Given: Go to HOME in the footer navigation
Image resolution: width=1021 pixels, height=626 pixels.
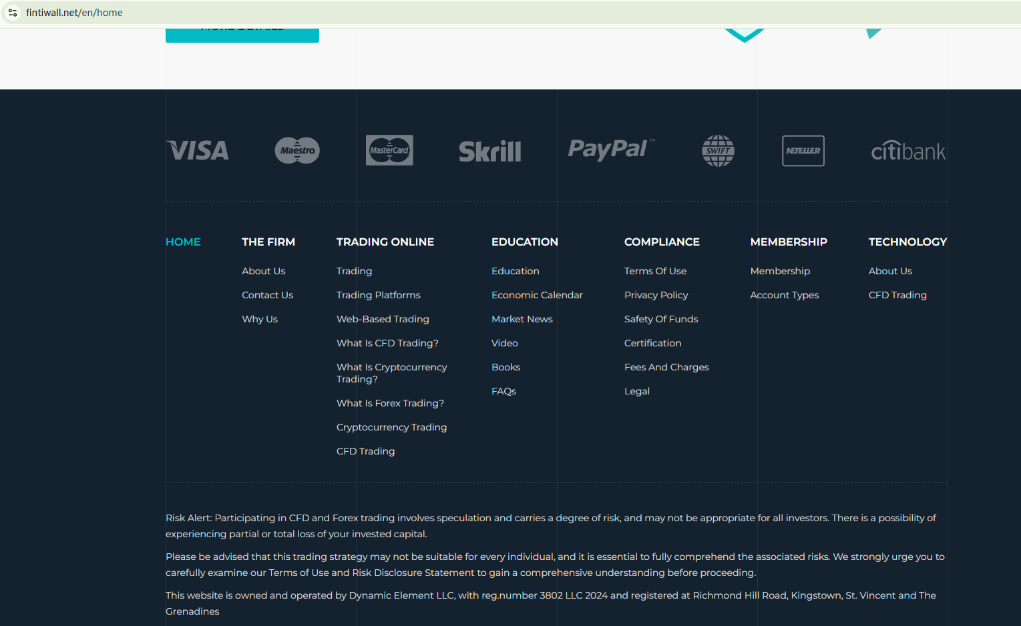Looking at the screenshot, I should point(183,242).
